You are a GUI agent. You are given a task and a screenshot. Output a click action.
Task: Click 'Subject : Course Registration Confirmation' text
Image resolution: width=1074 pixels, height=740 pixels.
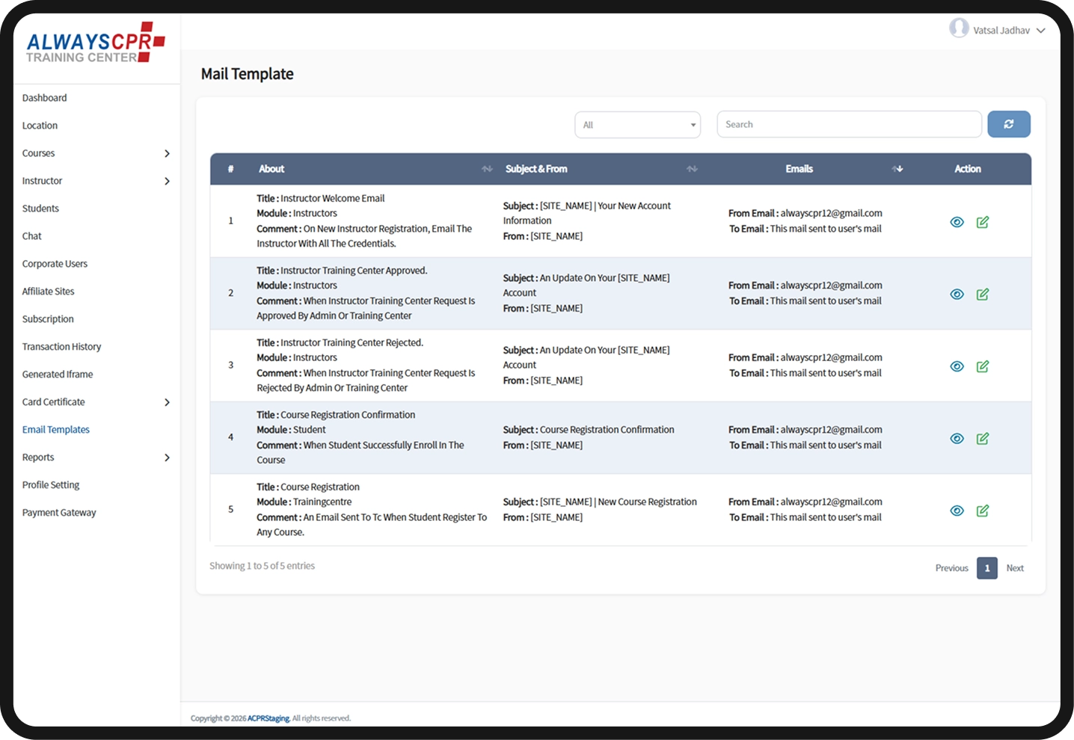589,430
